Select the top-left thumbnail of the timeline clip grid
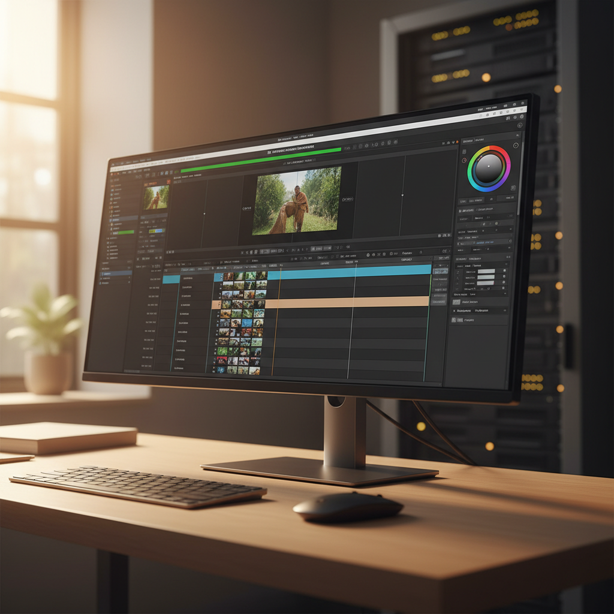 pyautogui.click(x=227, y=277)
